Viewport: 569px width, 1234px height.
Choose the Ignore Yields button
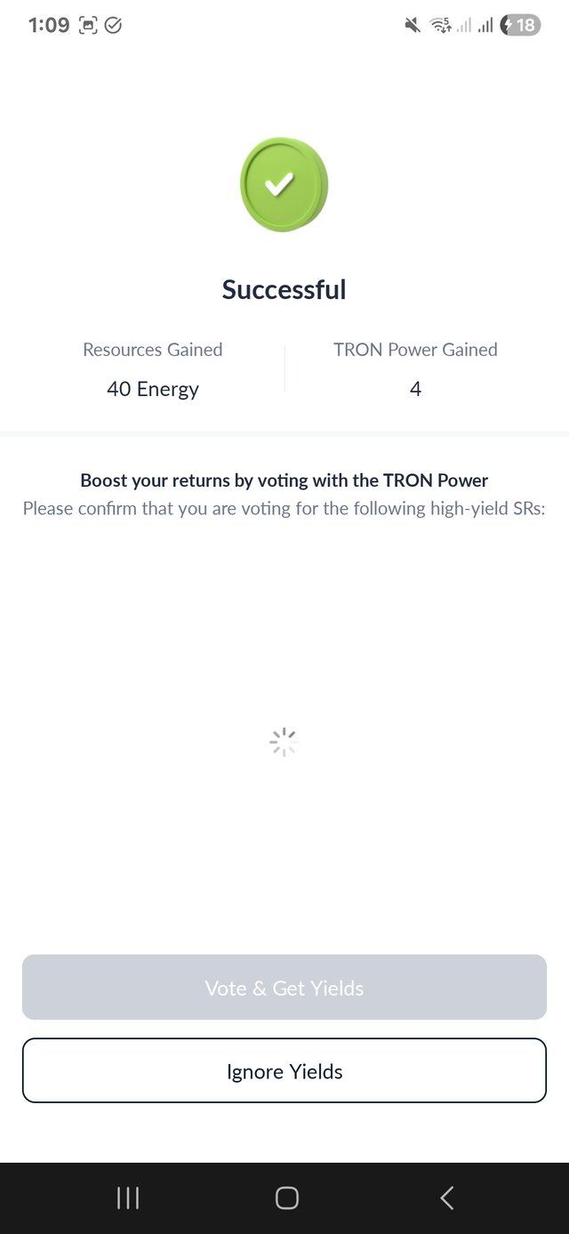click(x=284, y=1071)
